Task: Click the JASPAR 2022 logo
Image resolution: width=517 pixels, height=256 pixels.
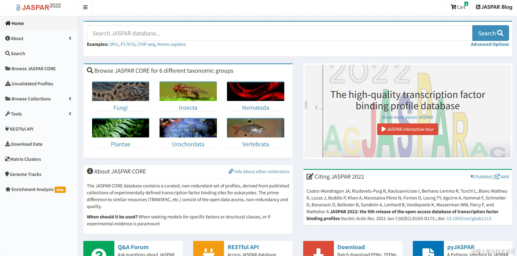Action: point(38,7)
